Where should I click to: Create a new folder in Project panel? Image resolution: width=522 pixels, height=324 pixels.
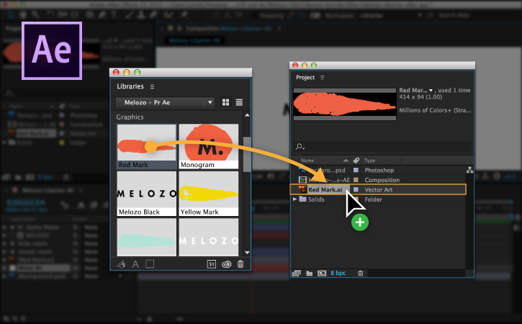pos(310,274)
